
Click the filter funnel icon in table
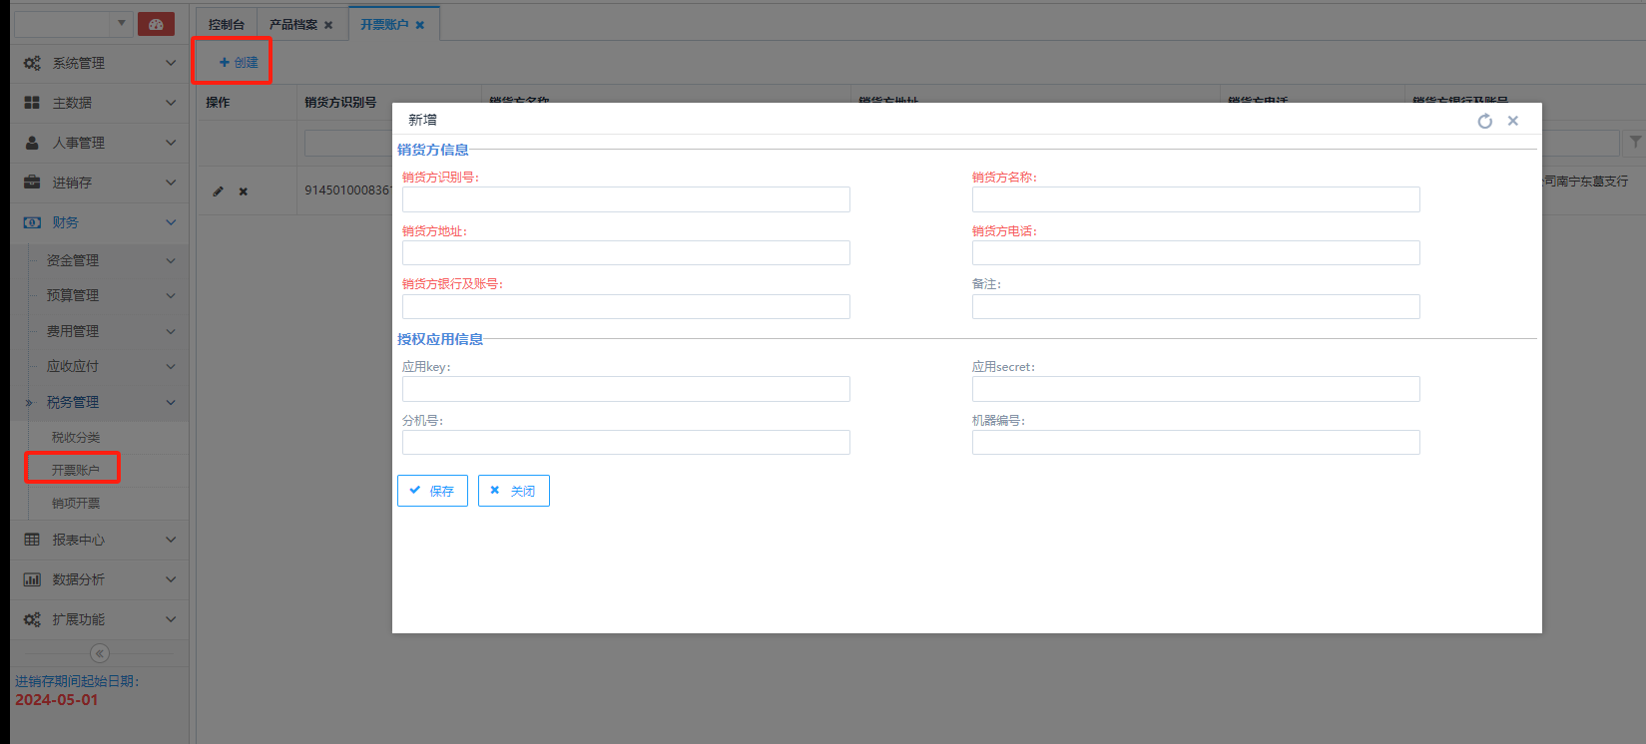1634,143
